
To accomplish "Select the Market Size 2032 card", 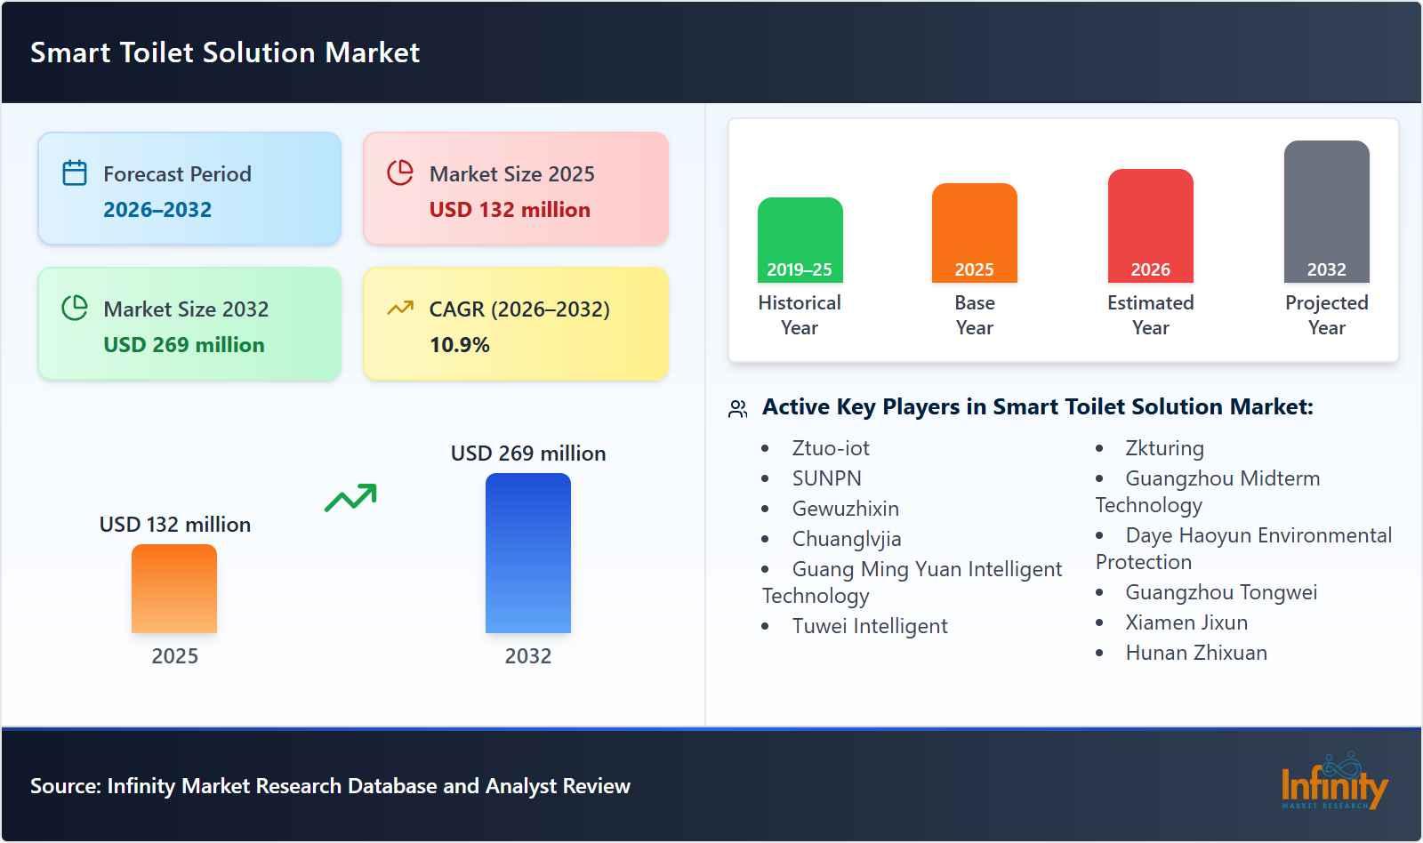I will coord(189,324).
